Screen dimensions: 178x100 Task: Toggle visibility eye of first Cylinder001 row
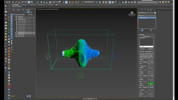(15, 16)
